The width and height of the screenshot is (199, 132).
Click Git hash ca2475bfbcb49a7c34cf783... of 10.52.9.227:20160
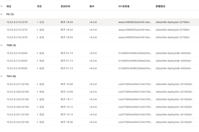[135, 84]
